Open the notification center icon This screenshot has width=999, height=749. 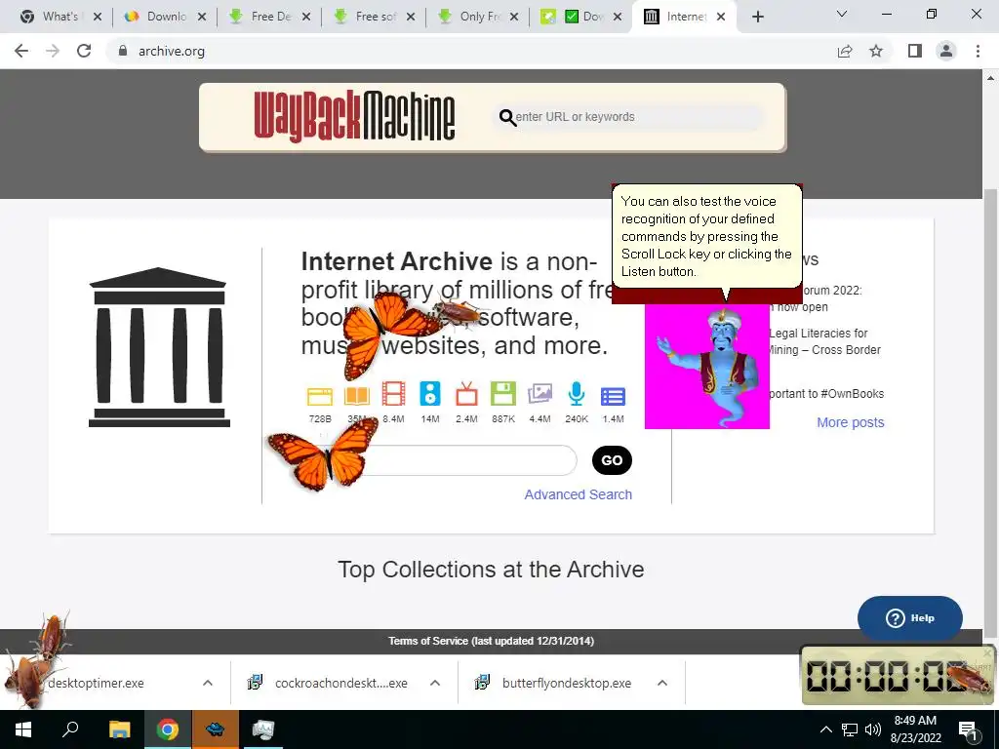tap(969, 730)
